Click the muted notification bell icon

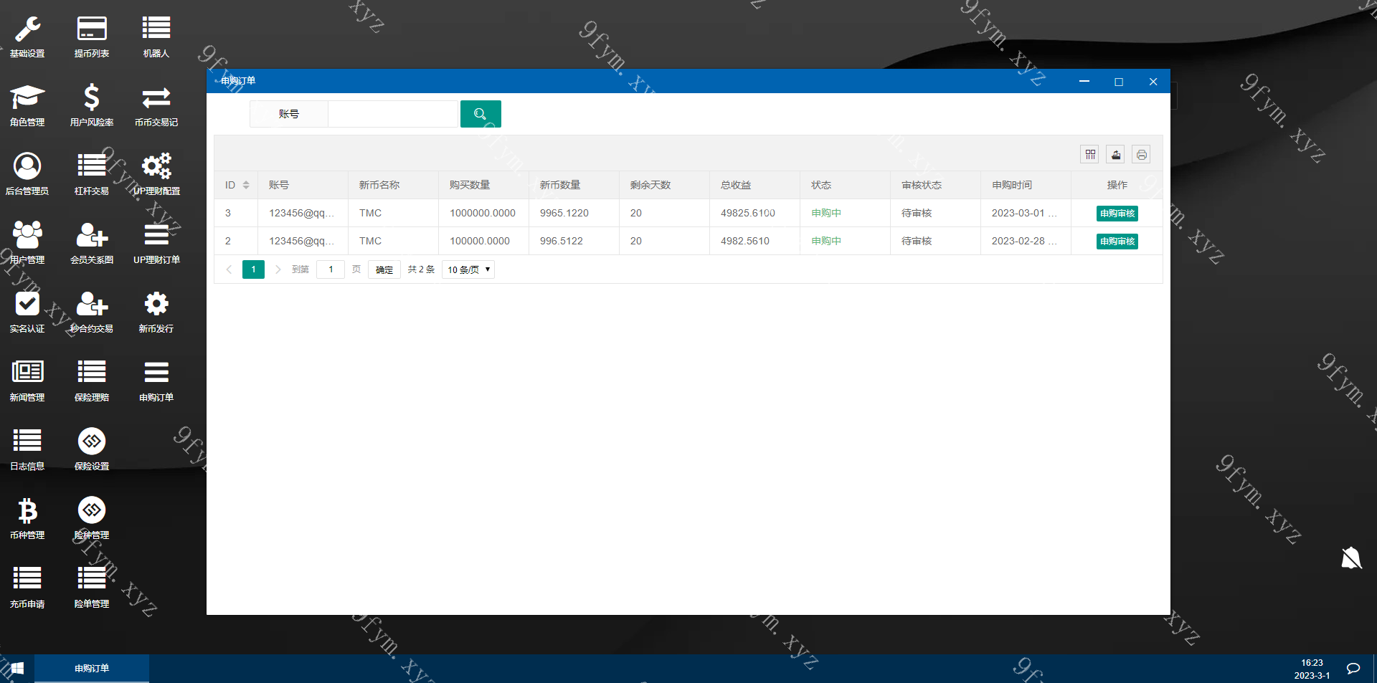[1351, 558]
